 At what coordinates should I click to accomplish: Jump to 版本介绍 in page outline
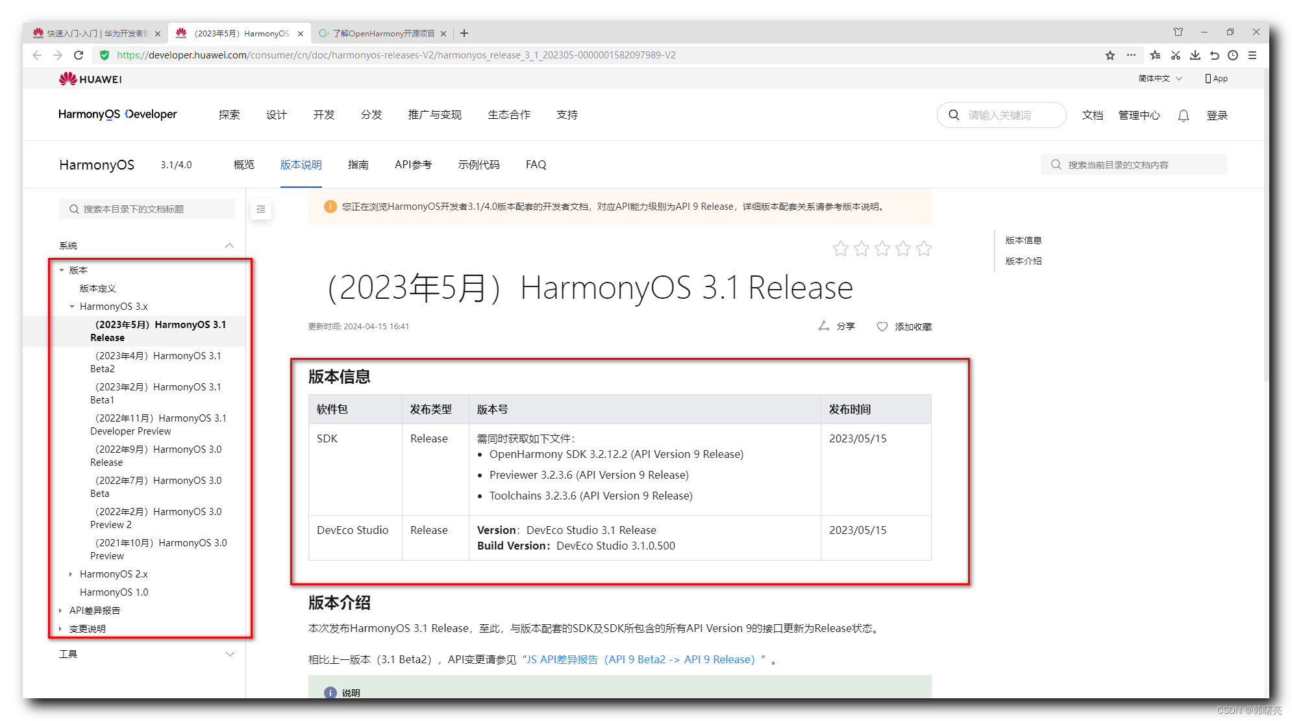pos(1023,261)
